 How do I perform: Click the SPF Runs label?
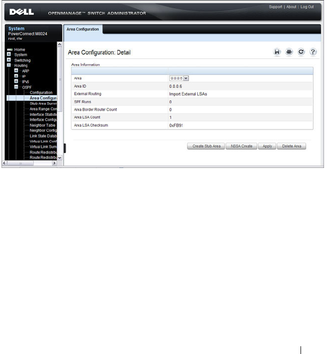tap(82, 102)
